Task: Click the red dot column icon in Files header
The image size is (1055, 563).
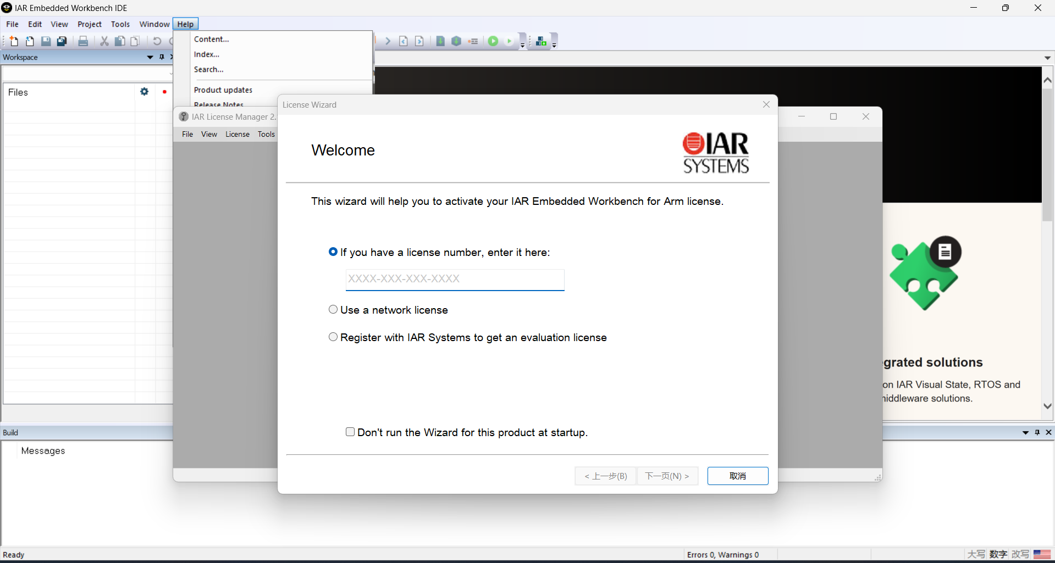Action: (164, 92)
